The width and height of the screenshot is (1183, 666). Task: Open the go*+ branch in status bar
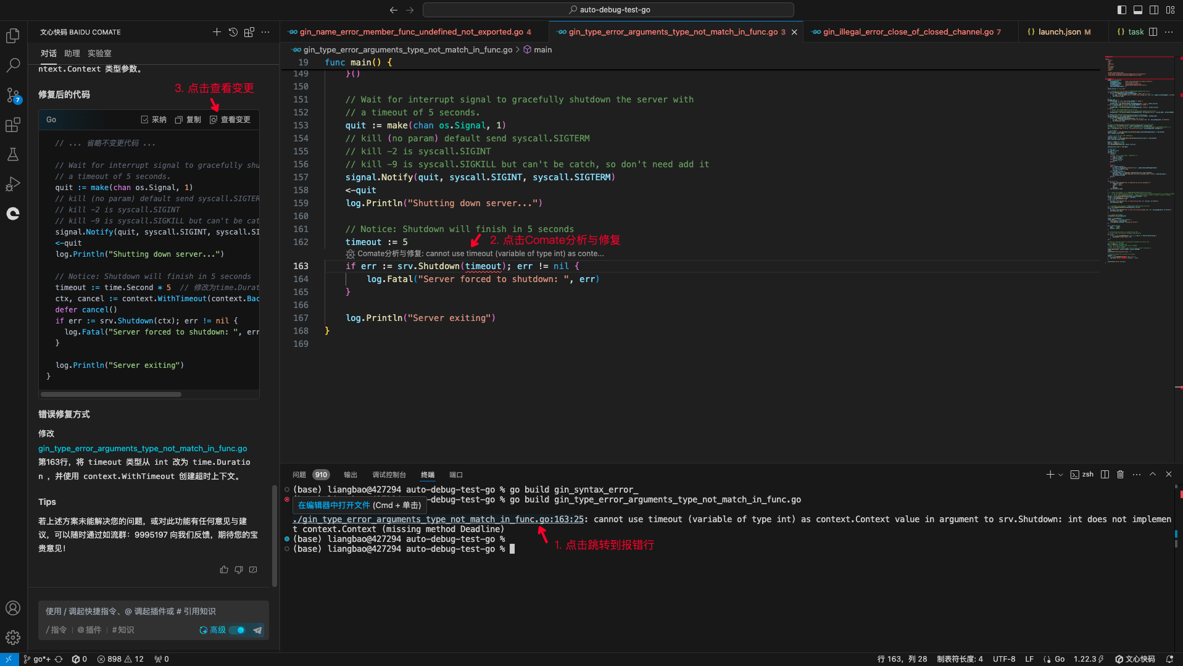point(37,659)
